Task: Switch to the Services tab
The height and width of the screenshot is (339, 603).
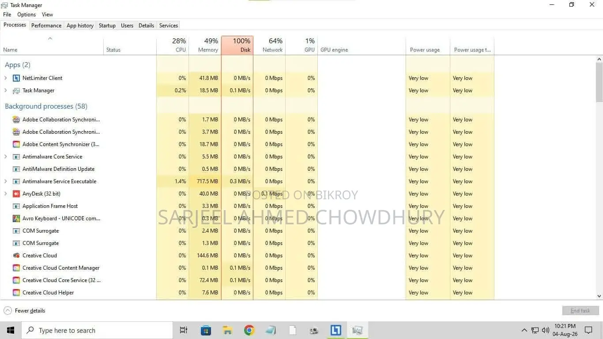Action: click(169, 26)
